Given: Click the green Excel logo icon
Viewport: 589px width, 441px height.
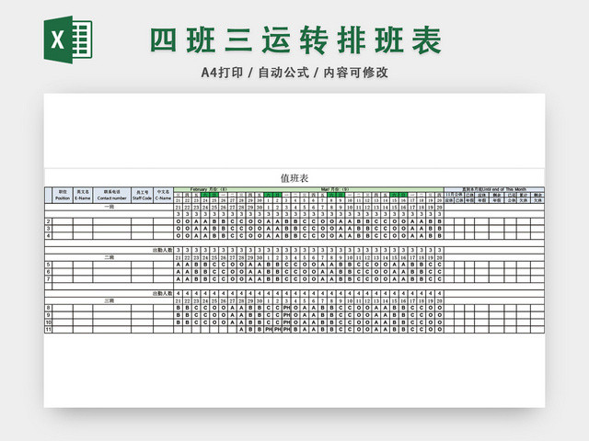Looking at the screenshot, I should tap(68, 40).
